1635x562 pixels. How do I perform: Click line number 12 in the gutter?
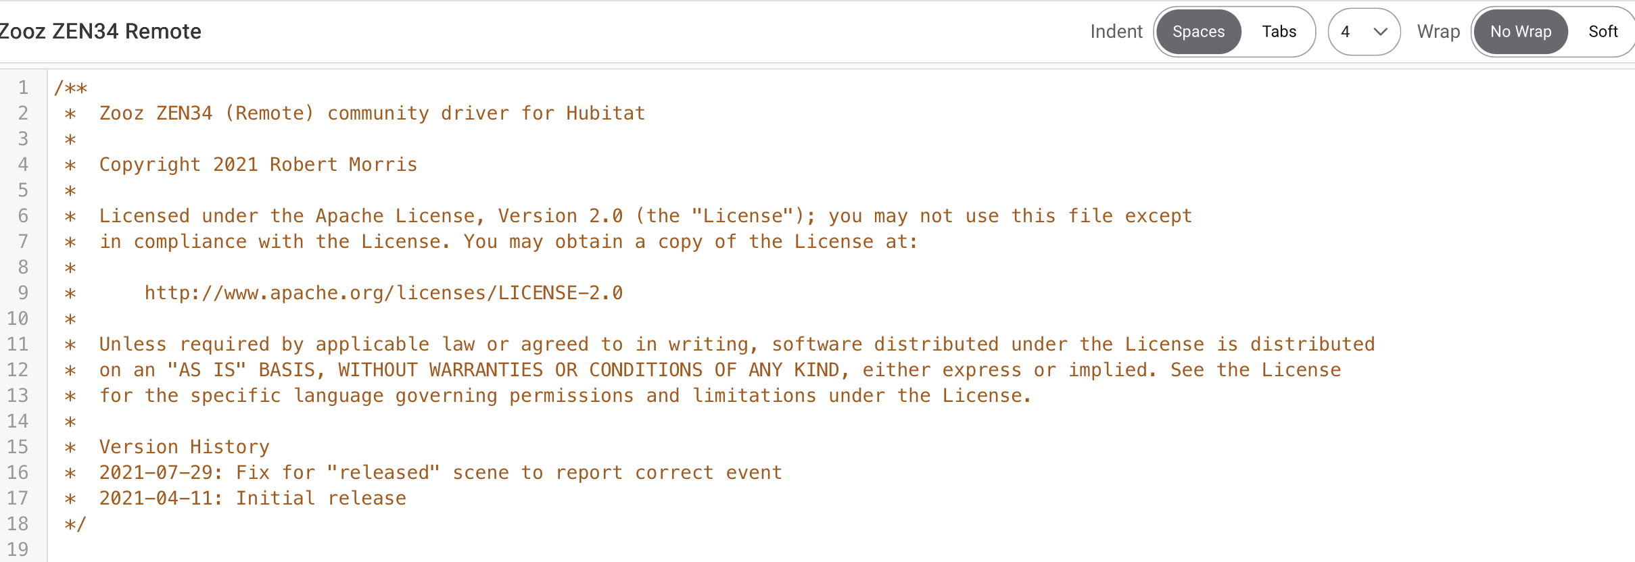(x=18, y=370)
